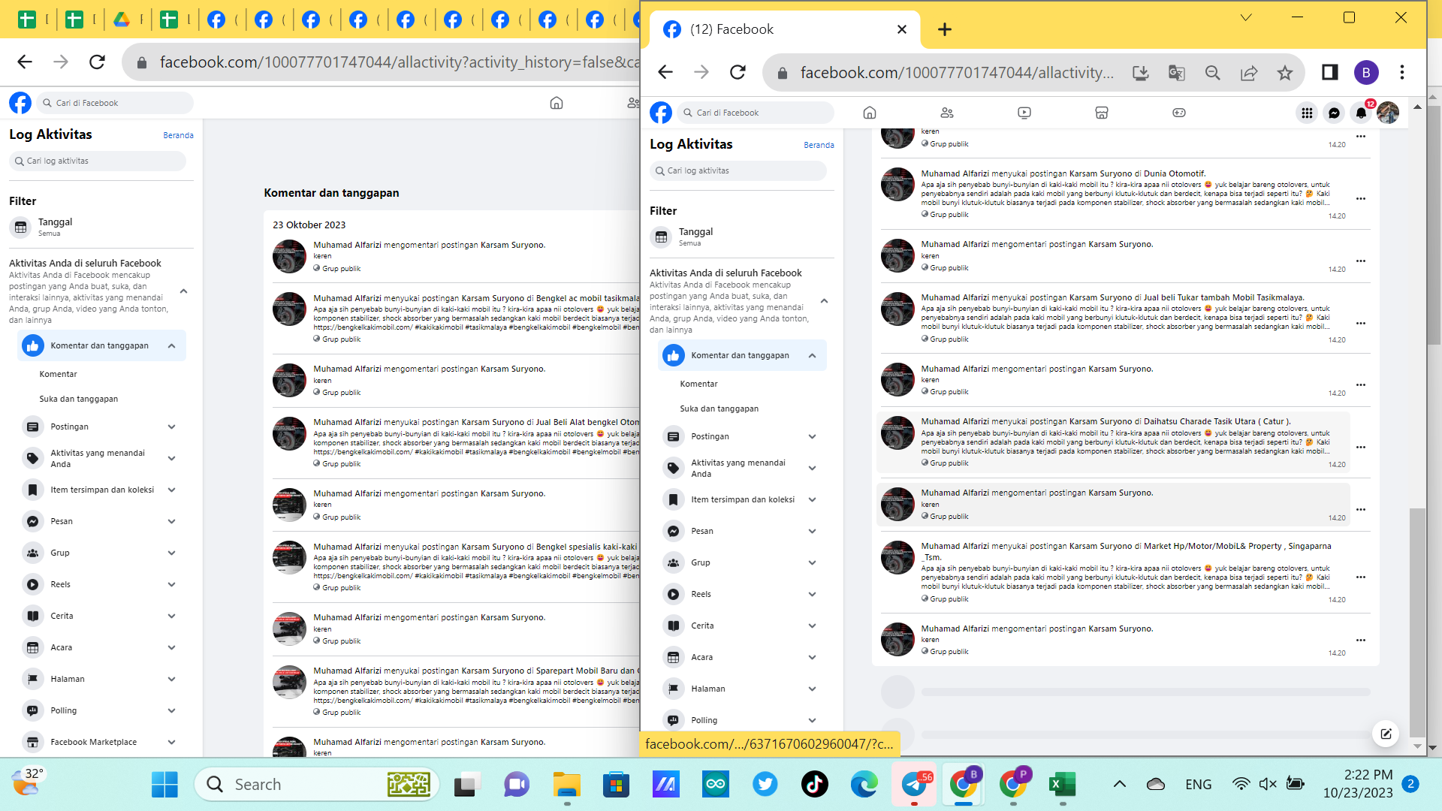1442x811 pixels.
Task: Open the Facebook menu grid icon
Action: tap(1307, 113)
